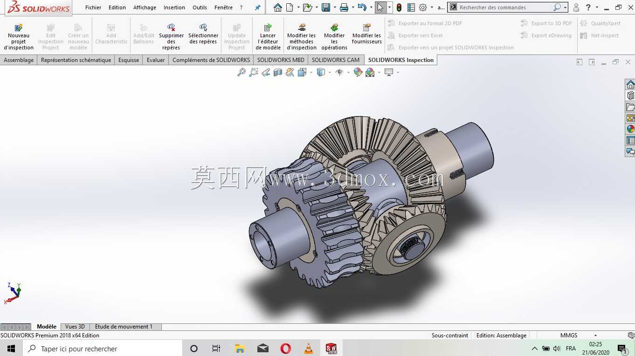This screenshot has height=356, width=635.
Task: Click the View Orientation cube icon
Action: click(302, 72)
